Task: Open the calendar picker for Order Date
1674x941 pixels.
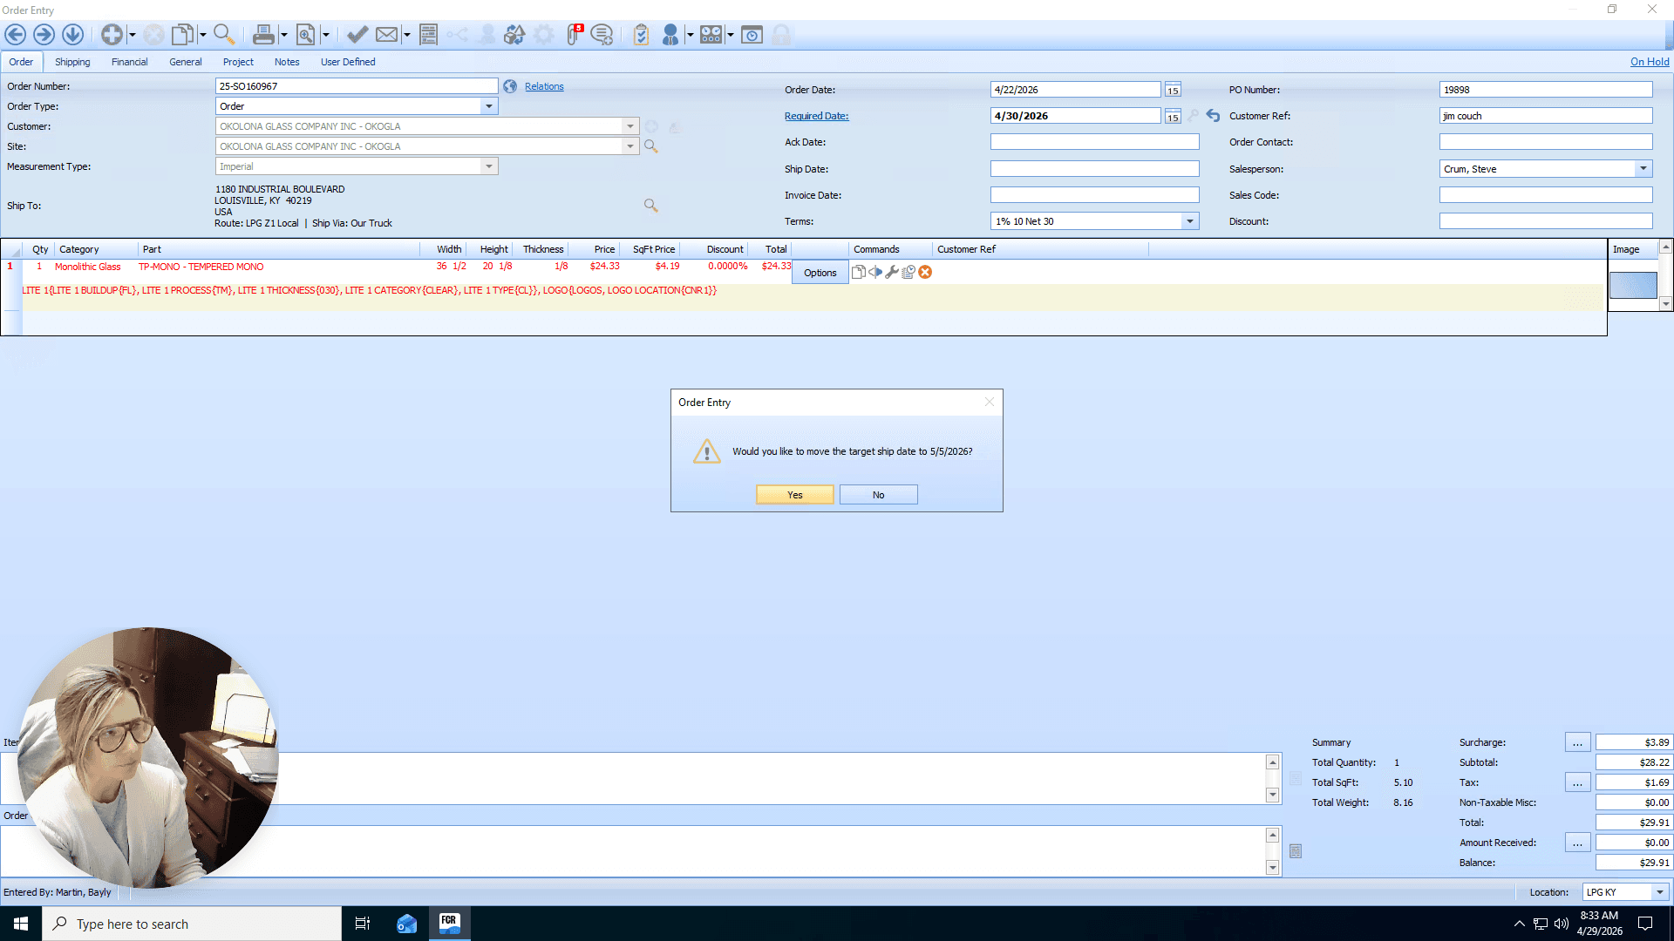Action: tap(1173, 90)
